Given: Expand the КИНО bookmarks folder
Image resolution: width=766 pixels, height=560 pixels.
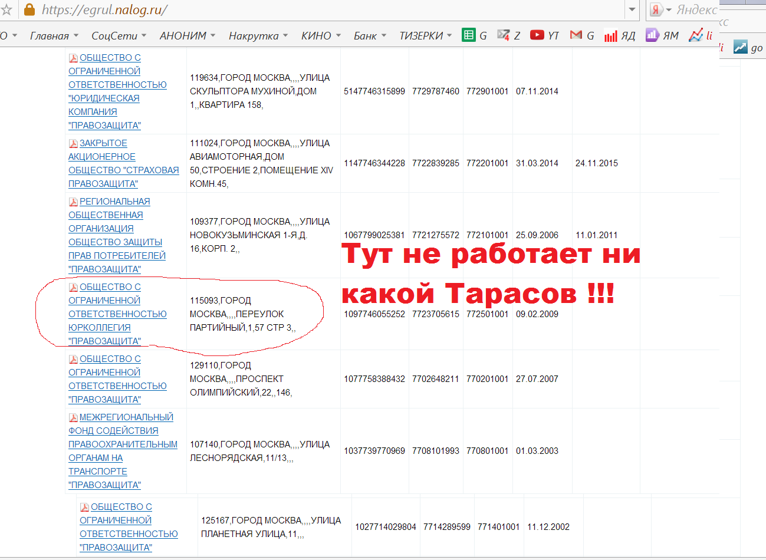Looking at the screenshot, I should pyautogui.click(x=321, y=36).
